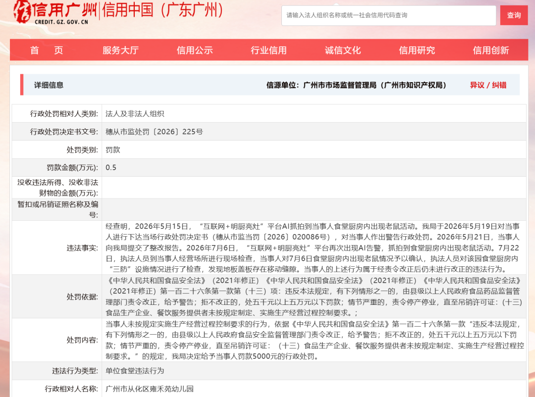Click the 行政处罚相对人类别 label
This screenshot has height=397, width=535.
tap(64, 113)
